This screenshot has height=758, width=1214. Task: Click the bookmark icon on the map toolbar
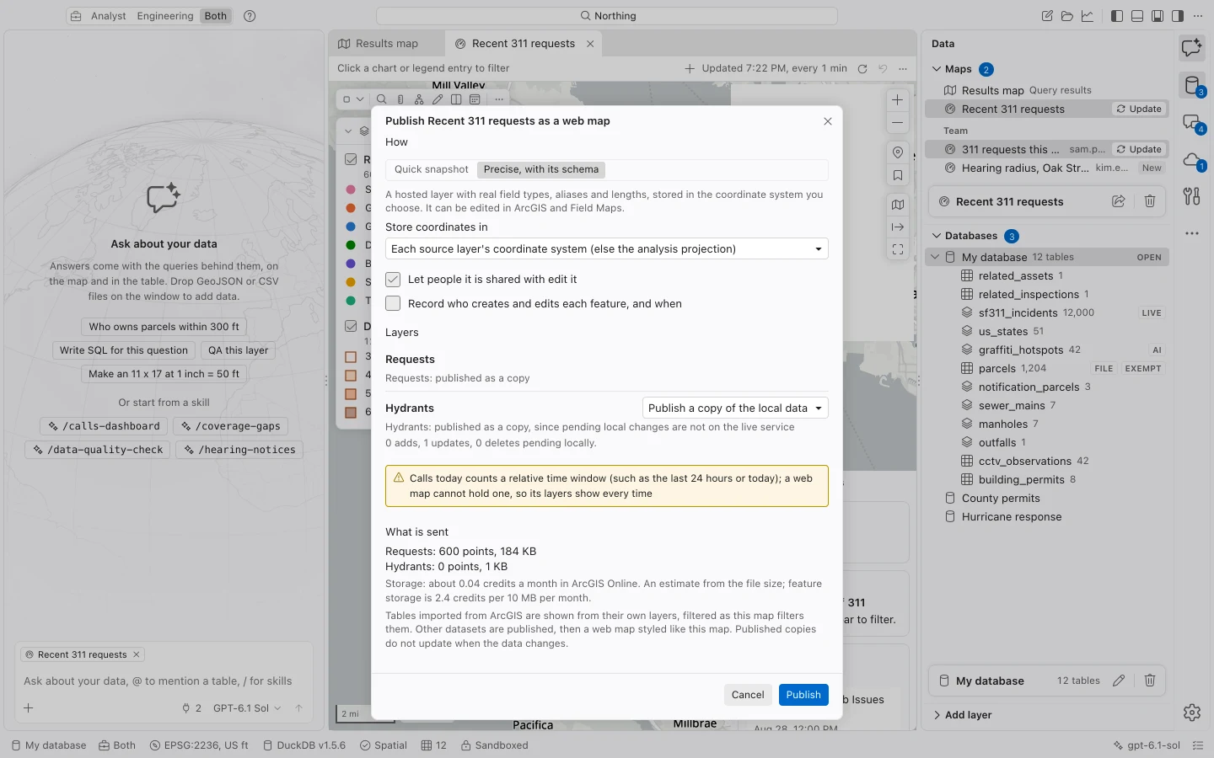pyautogui.click(x=898, y=176)
